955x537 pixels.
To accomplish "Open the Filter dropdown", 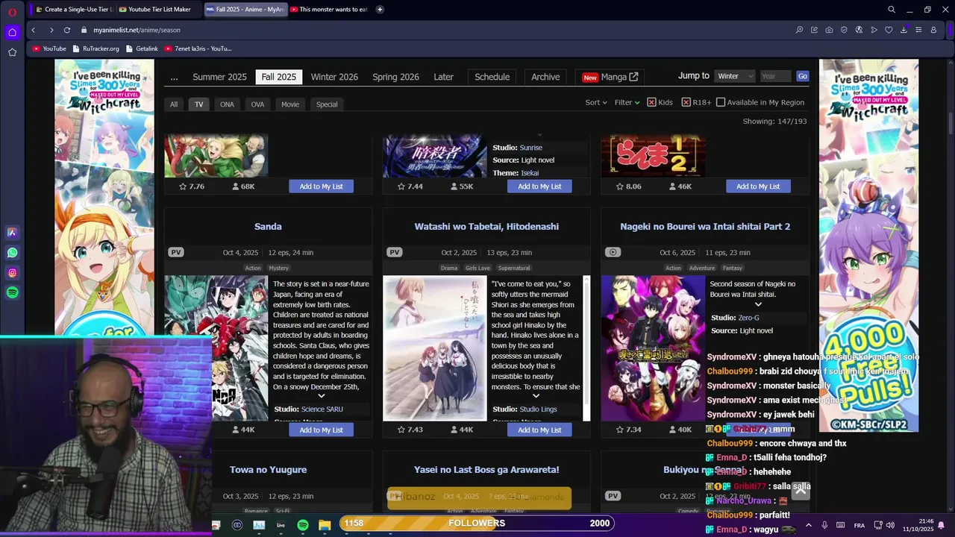I will 627,102.
